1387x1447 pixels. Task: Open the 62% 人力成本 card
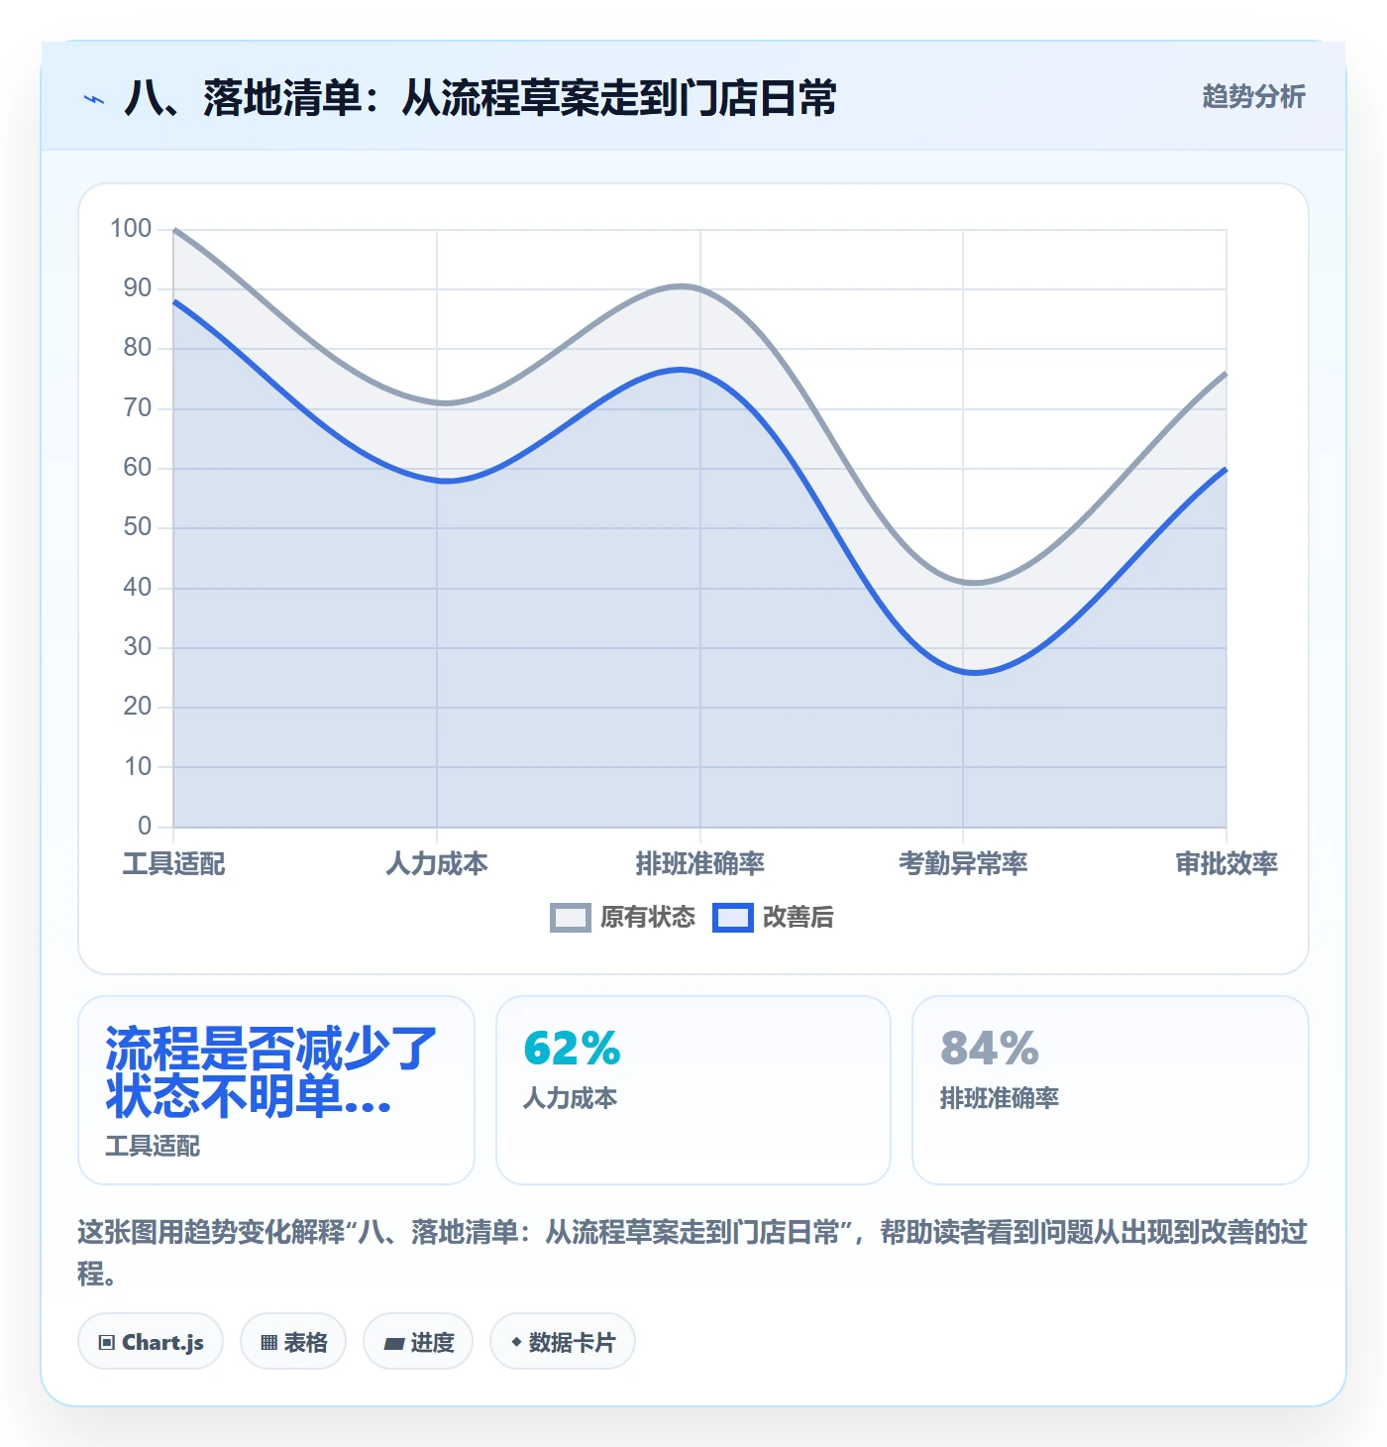point(693,1090)
